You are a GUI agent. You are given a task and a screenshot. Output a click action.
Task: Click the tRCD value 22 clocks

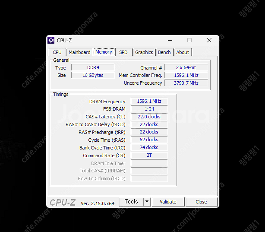tap(149, 124)
